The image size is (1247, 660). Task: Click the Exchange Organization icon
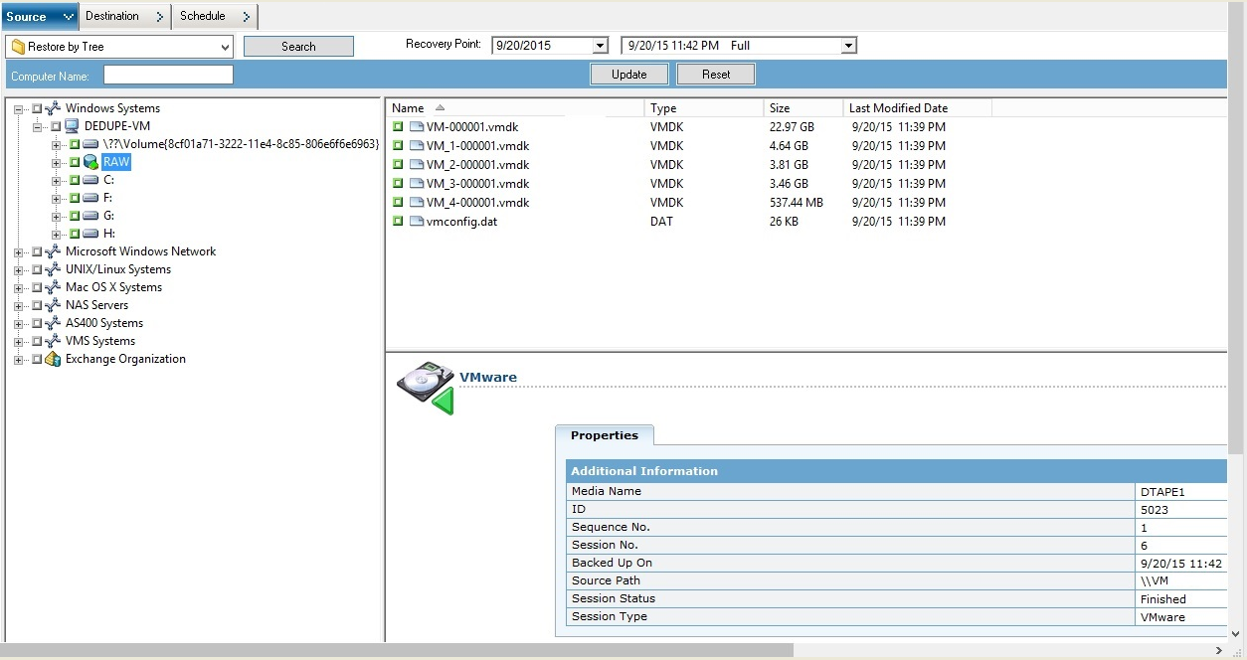point(52,359)
